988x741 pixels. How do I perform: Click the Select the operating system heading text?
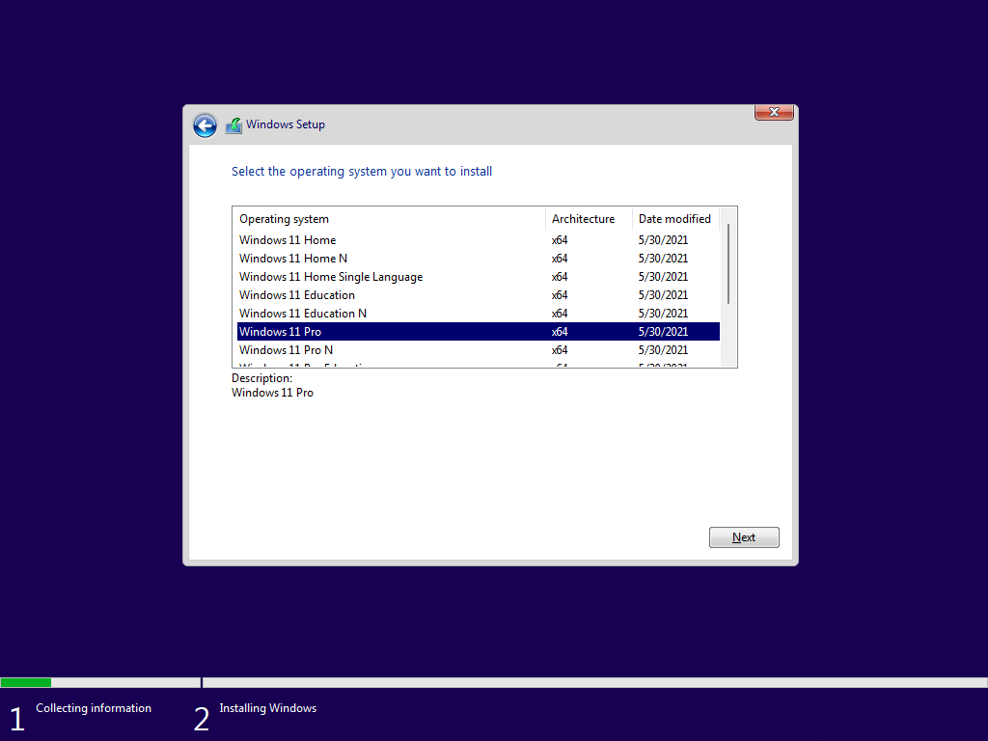tap(362, 171)
